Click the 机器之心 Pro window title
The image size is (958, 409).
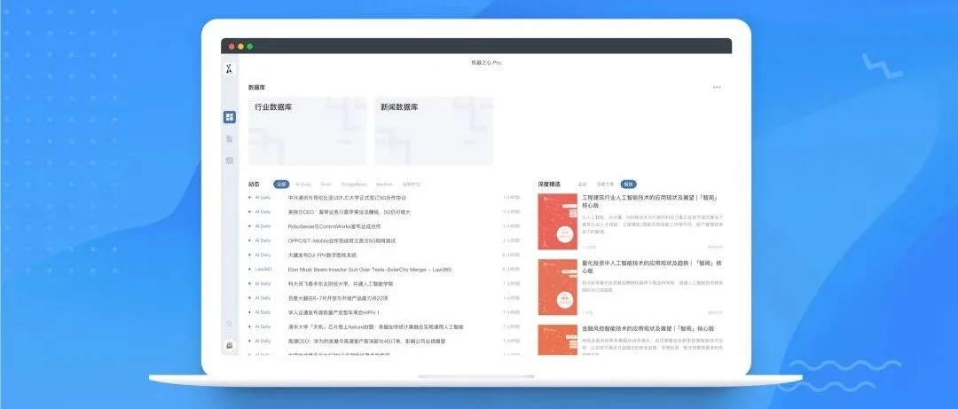click(486, 63)
